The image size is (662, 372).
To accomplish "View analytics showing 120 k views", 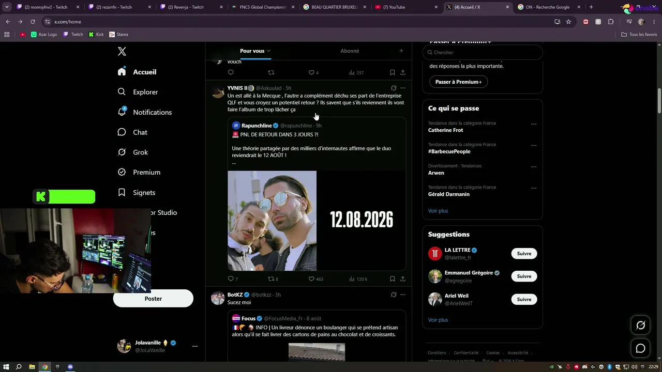I will pos(358,279).
